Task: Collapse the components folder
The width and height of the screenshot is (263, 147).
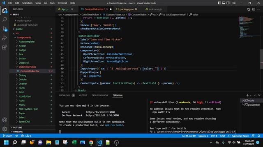Action: (24, 37)
